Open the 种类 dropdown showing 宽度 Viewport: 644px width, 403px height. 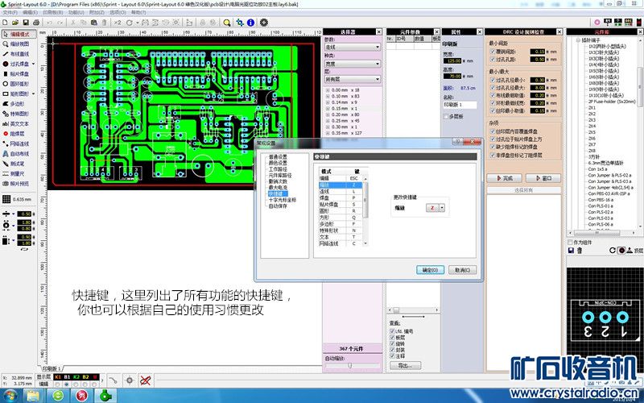[352, 64]
